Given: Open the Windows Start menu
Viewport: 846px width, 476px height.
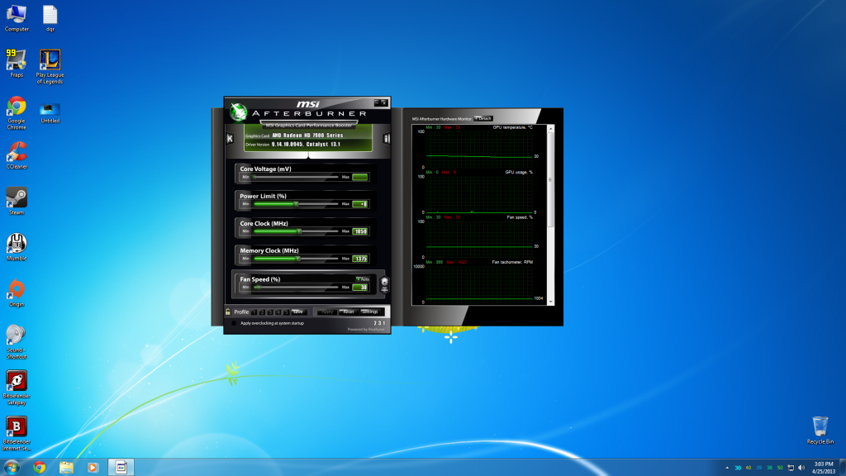Looking at the screenshot, I should (12, 468).
